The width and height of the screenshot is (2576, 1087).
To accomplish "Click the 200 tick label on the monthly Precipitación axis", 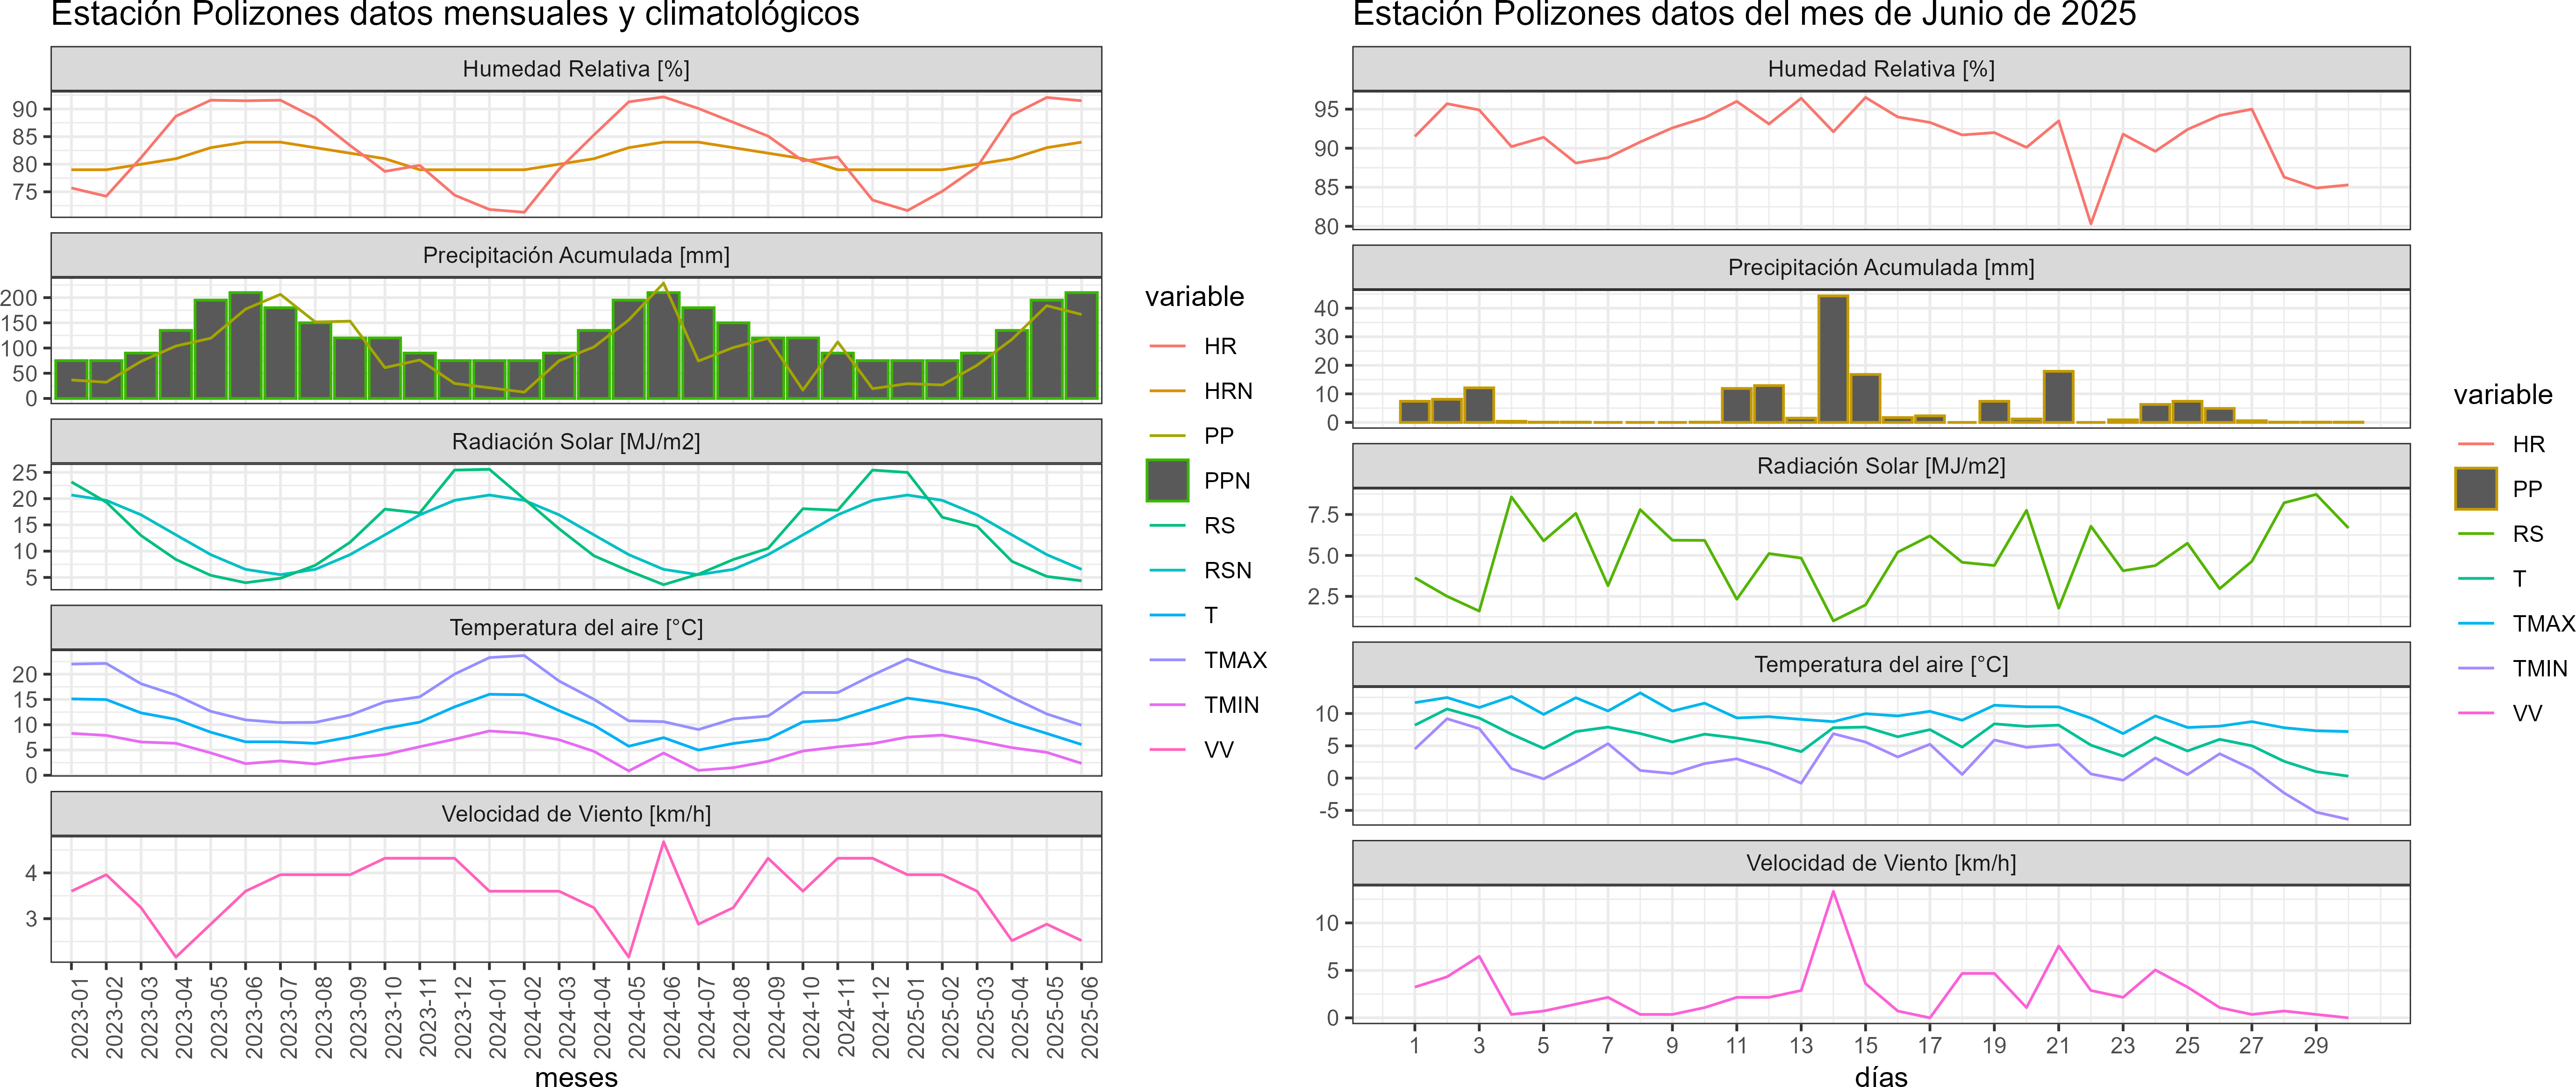I will click(x=19, y=298).
